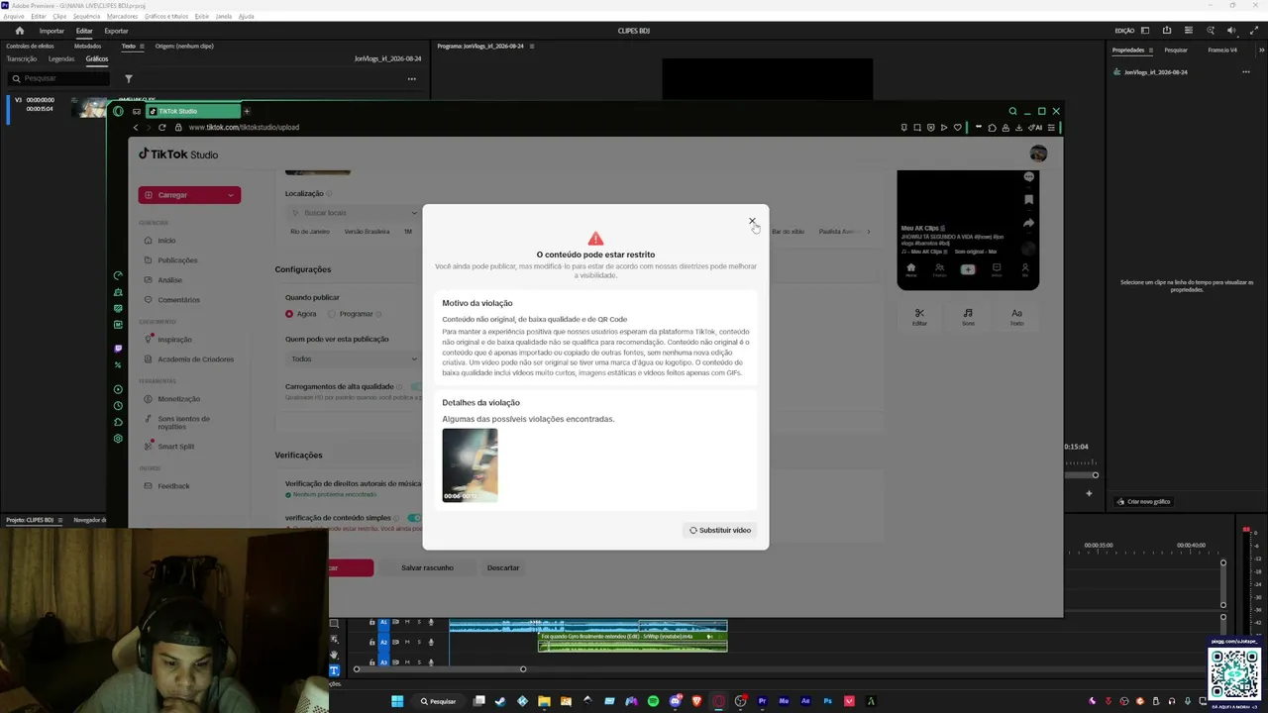Image resolution: width=1268 pixels, height=713 pixels.
Task: Open the Buscar locais location dropdown
Action: (353, 213)
